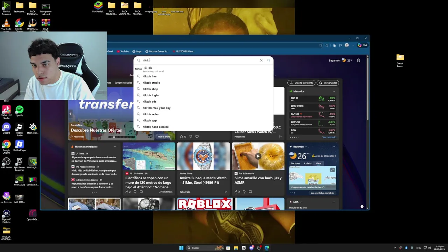Viewport: 448px width, 252px height.
Task: Like the Científicos muro article
Action: (x=126, y=192)
